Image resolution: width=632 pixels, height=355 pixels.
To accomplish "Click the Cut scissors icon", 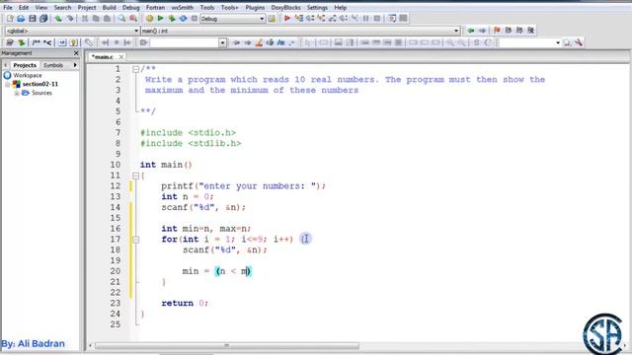I will click(85, 19).
